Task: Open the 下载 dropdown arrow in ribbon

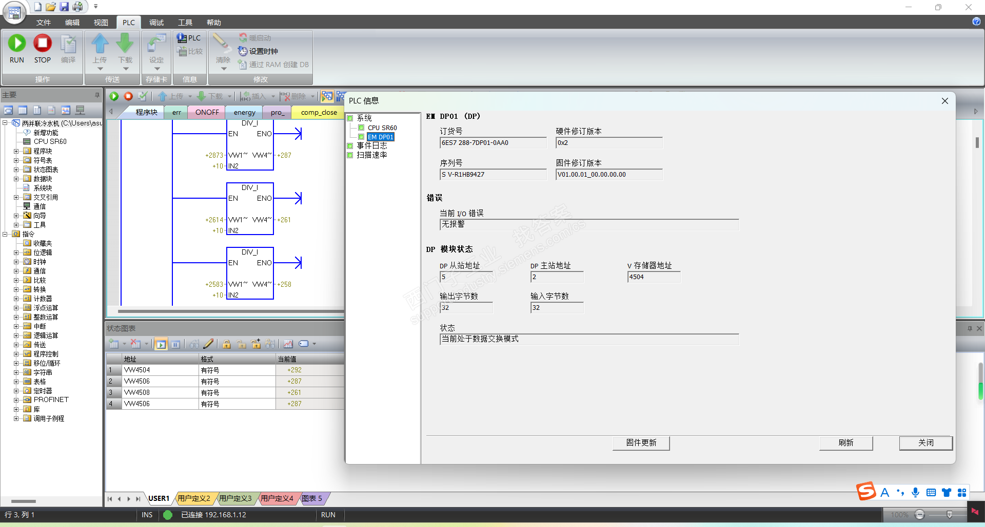Action: [x=125, y=69]
